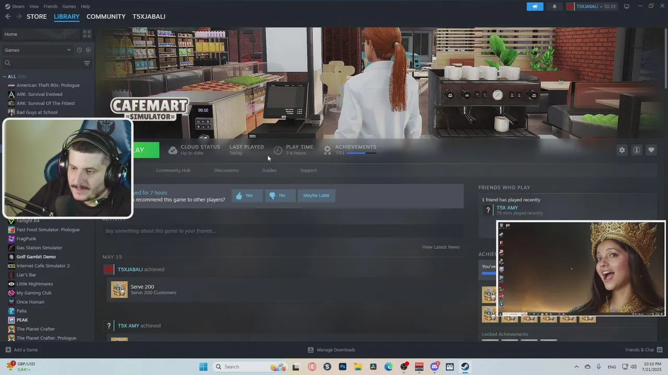The width and height of the screenshot is (668, 375).
Task: Click the ready-to-play filter icon
Action: coord(88,50)
